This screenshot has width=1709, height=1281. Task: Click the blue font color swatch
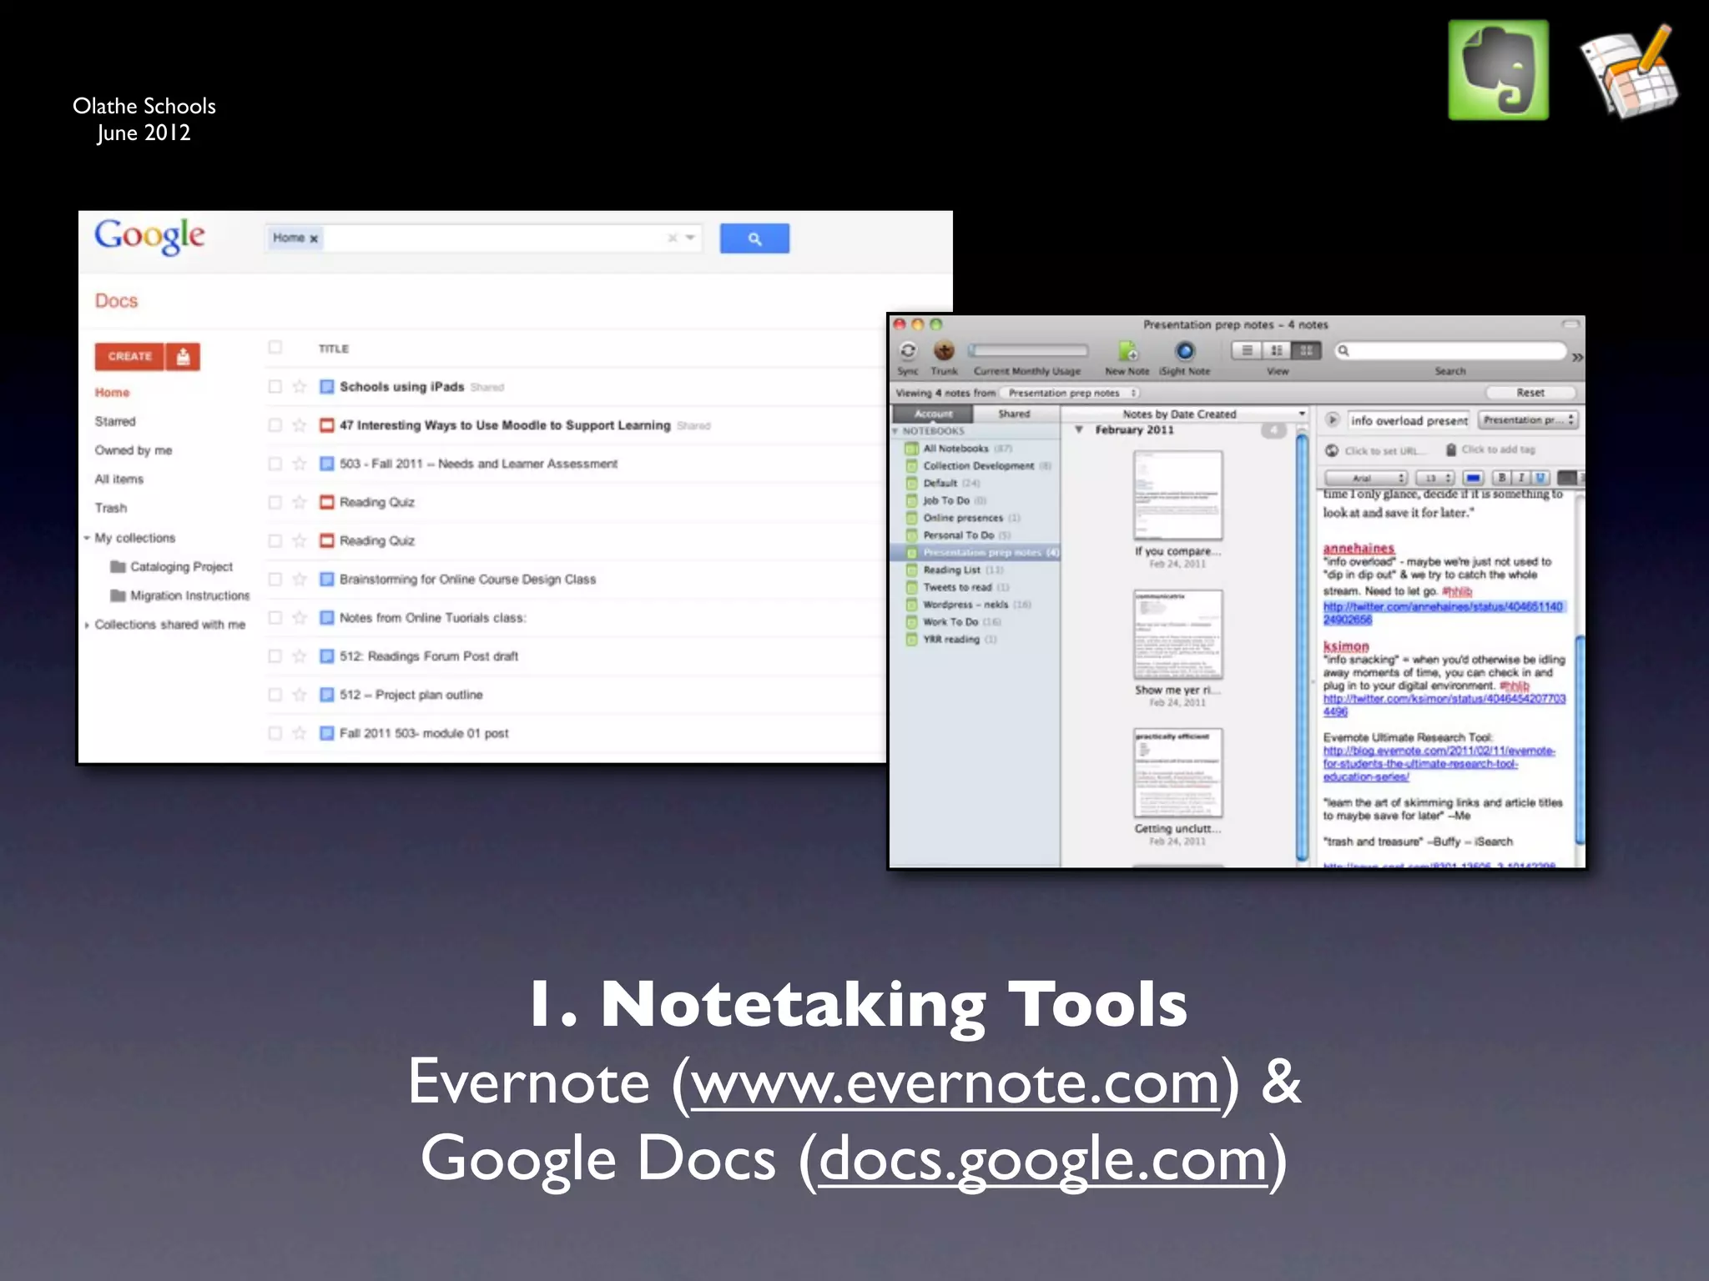[1474, 478]
